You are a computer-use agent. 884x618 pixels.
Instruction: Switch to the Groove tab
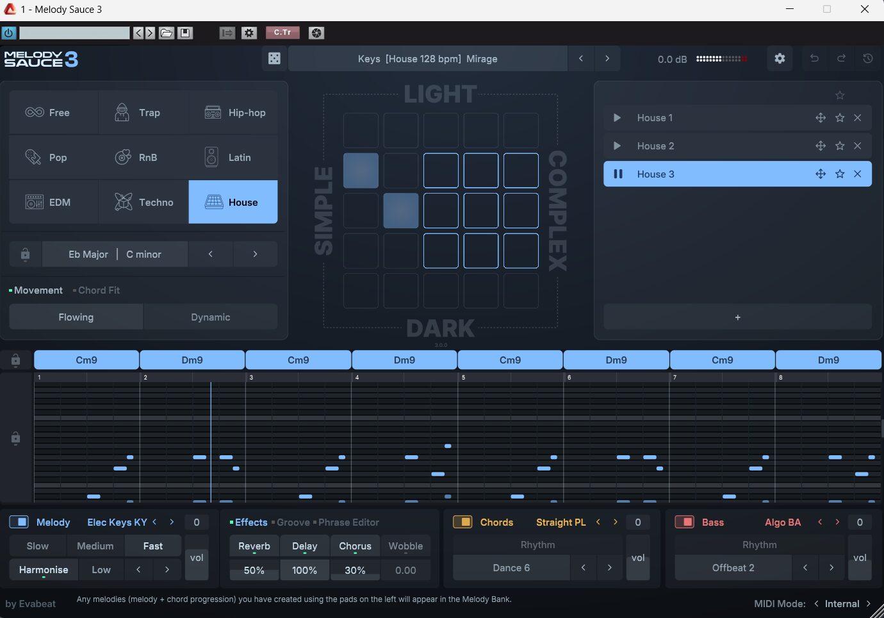point(293,522)
